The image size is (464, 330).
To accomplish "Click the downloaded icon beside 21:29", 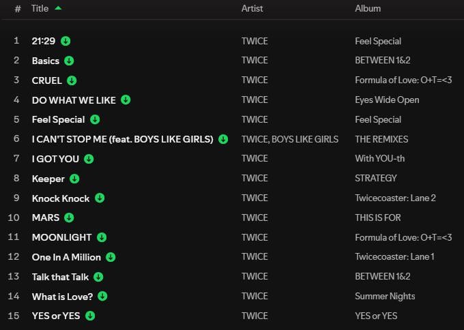I will coord(66,41).
